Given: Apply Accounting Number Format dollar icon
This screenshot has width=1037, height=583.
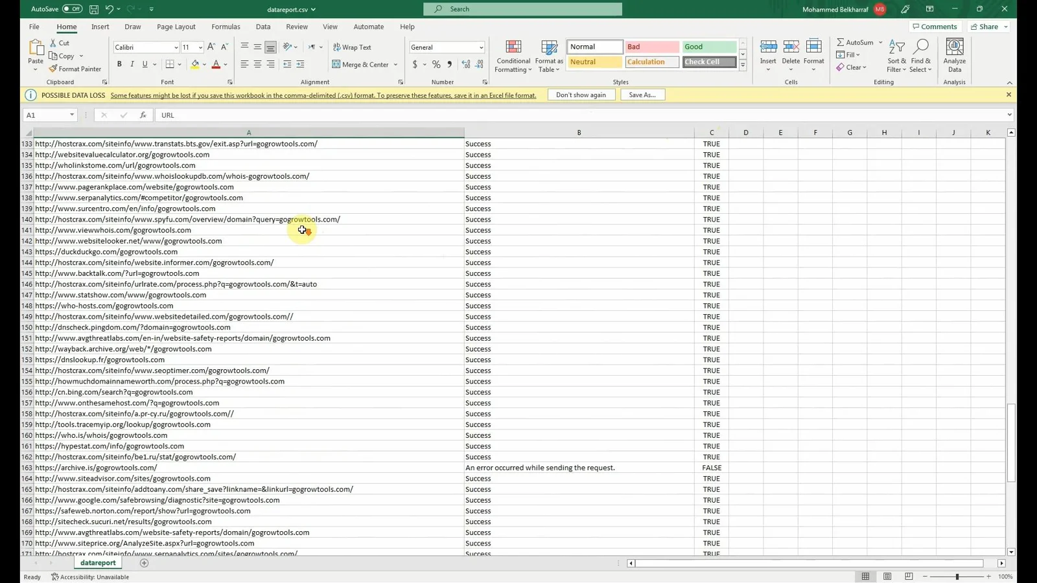Looking at the screenshot, I should coord(415,64).
